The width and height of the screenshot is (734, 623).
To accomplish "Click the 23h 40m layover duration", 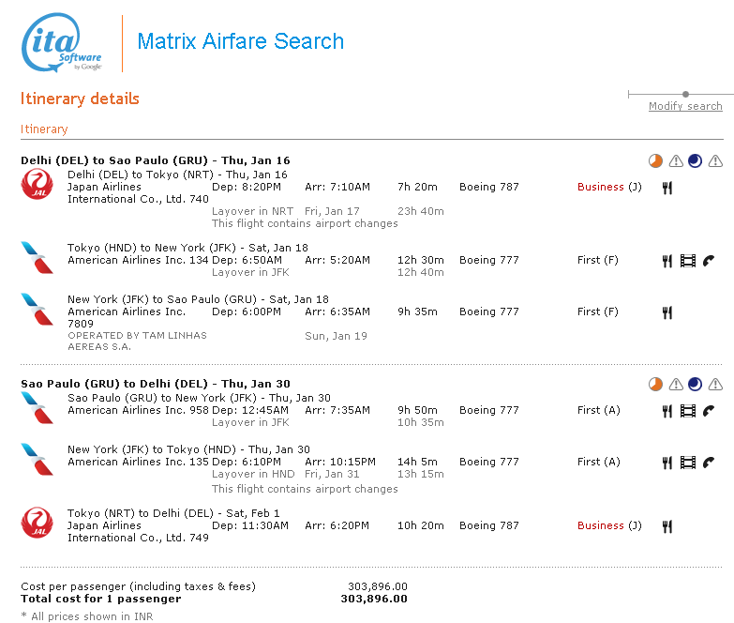I will [421, 211].
